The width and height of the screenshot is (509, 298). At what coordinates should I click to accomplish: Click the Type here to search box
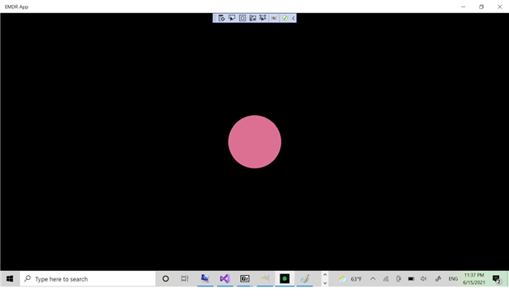coord(88,278)
